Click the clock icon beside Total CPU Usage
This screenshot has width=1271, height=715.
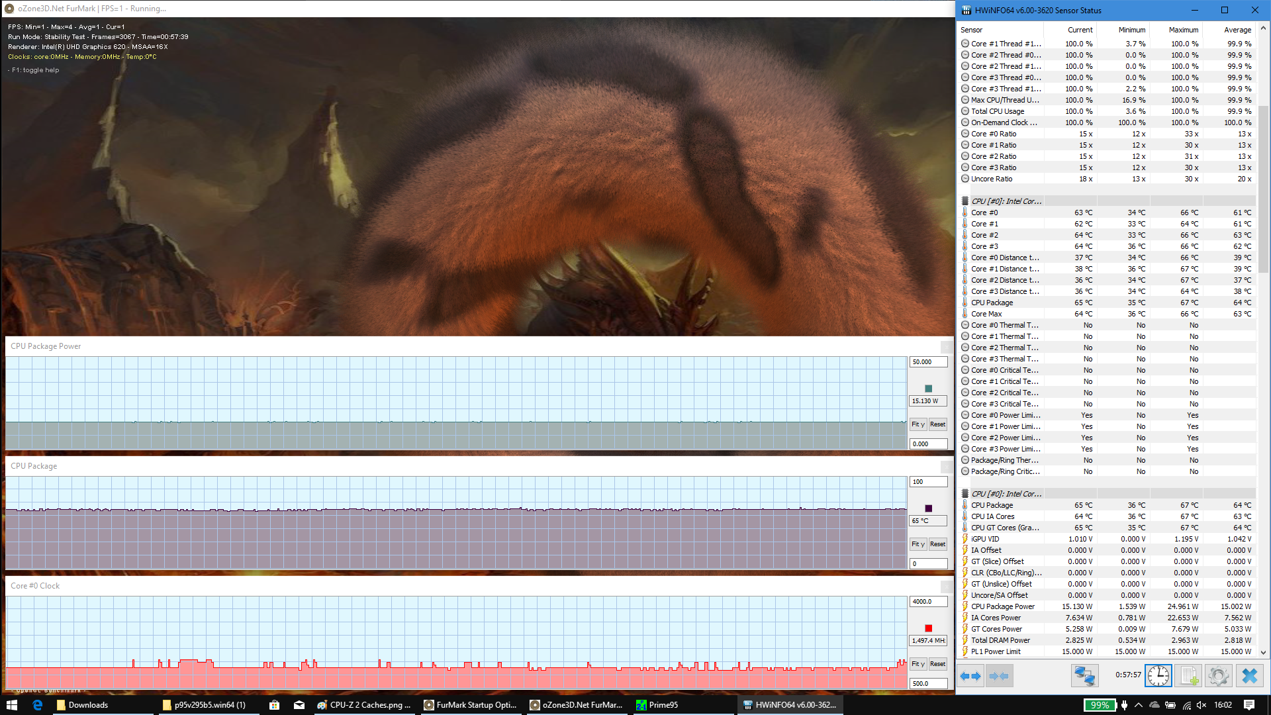(x=965, y=111)
